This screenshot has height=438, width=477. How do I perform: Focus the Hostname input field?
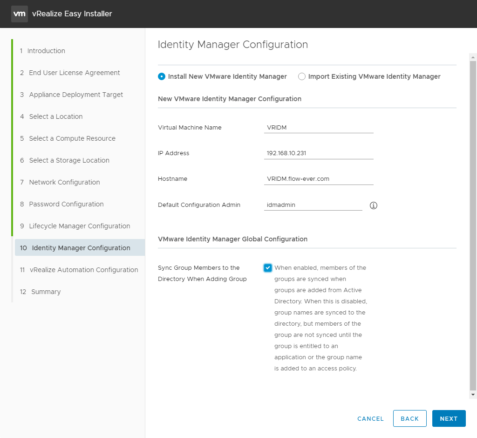(x=319, y=178)
